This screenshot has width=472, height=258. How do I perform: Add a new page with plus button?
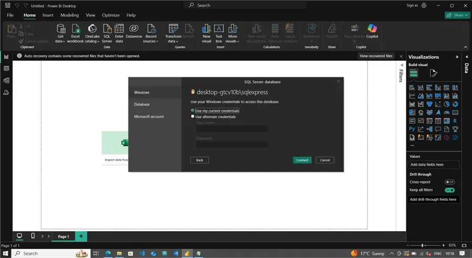(x=81, y=236)
